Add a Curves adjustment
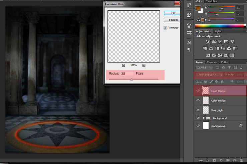 pos(220,42)
